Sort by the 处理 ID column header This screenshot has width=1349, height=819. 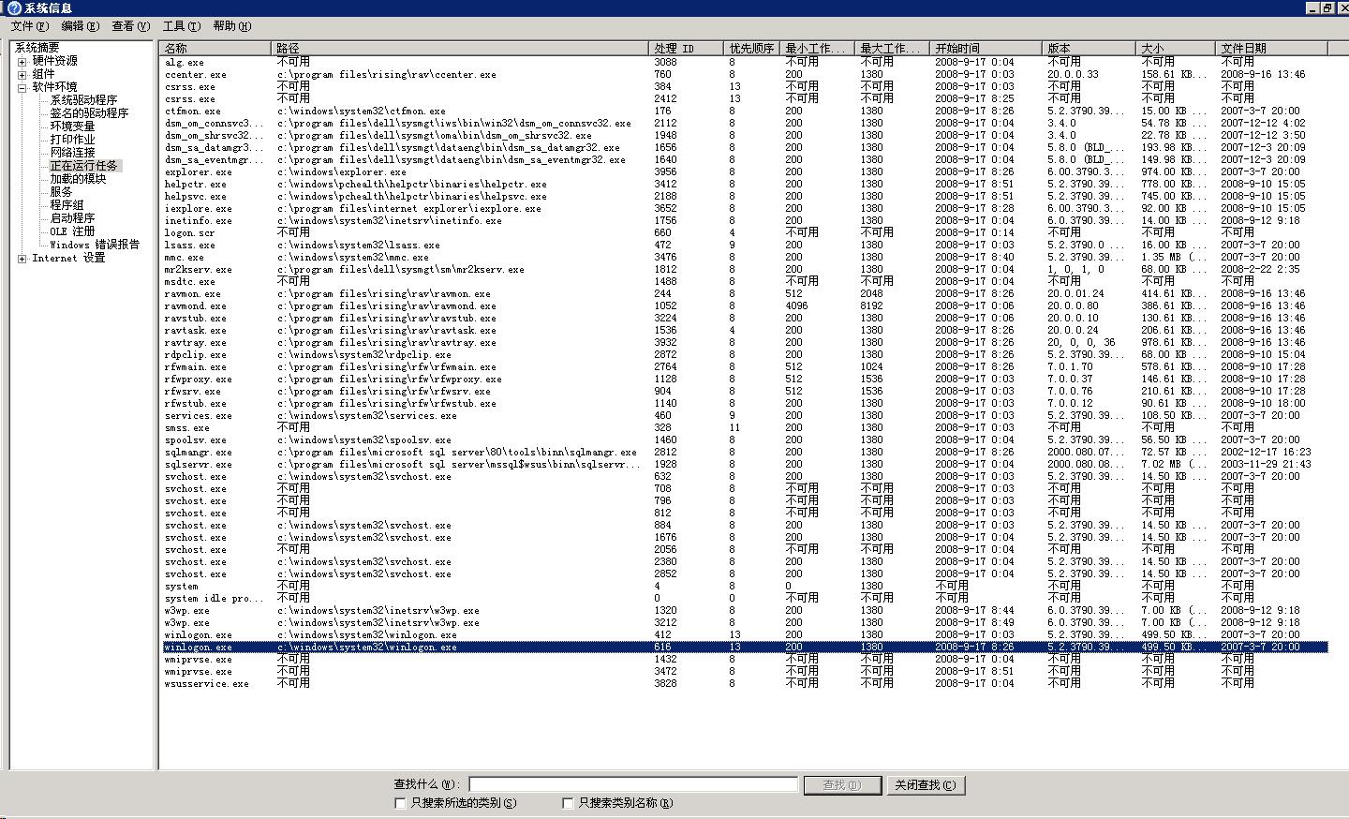tap(686, 48)
